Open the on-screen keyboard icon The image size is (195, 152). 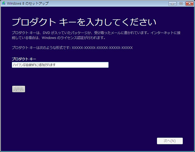tap(19, 89)
